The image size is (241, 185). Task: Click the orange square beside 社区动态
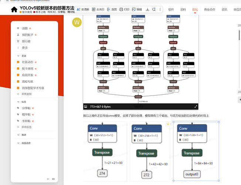[x=18, y=62]
